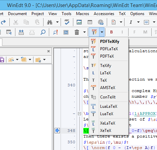Click the insert picture icon
This screenshot has width=157, height=150.
pyautogui.click(x=79, y=22)
